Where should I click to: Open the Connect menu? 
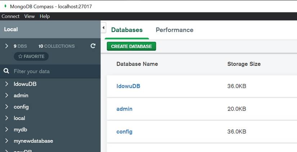[x=10, y=16]
